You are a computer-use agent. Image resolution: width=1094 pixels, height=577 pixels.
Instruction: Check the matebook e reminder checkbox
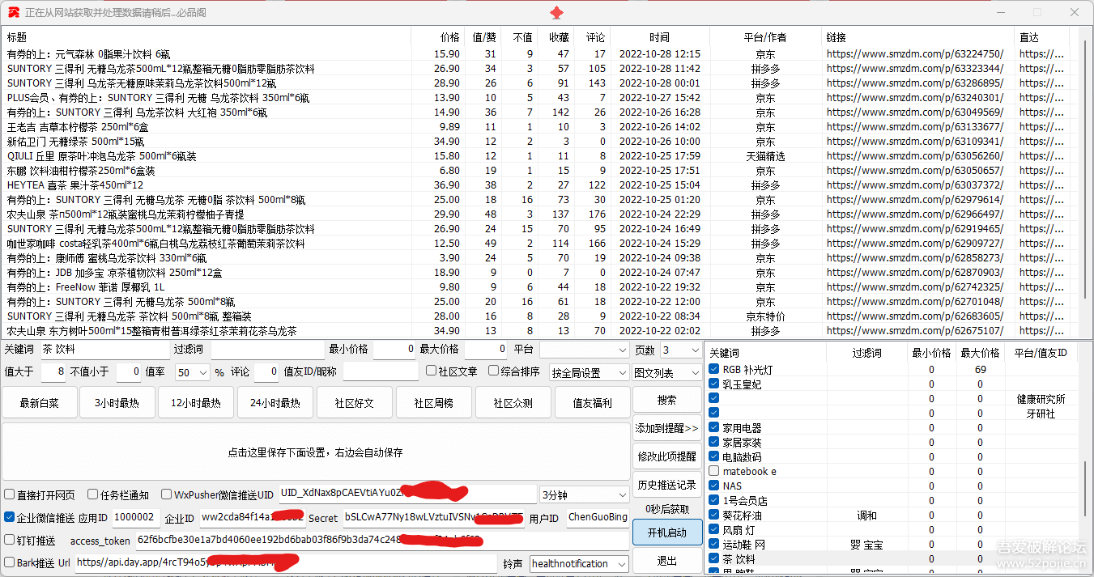(x=713, y=471)
